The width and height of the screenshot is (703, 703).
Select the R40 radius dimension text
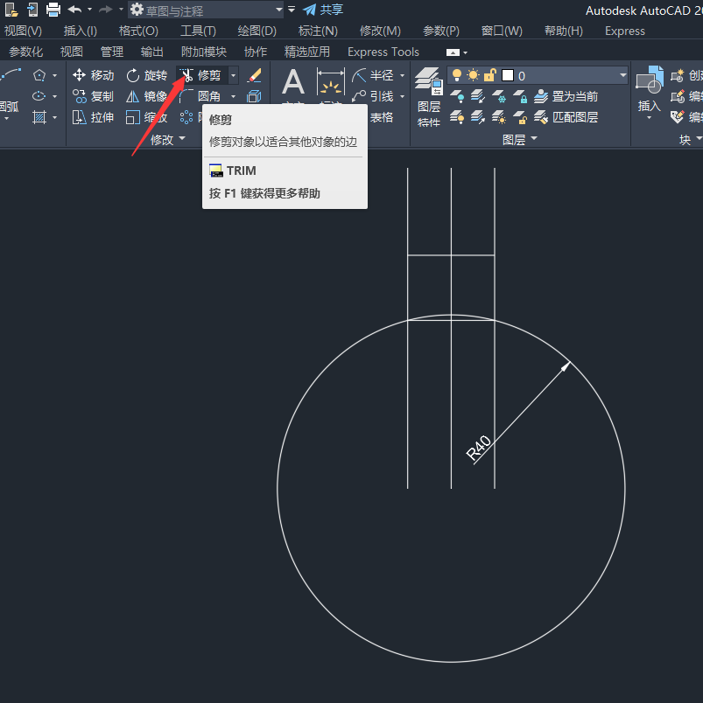click(x=479, y=448)
